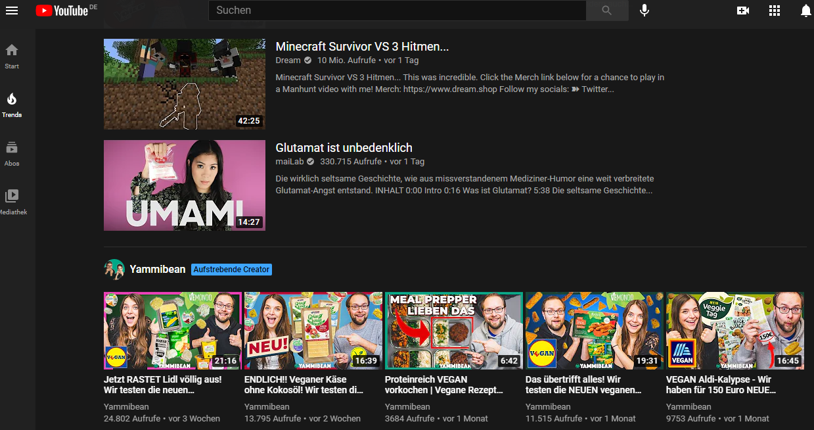Go to Start in sidebar
Image resolution: width=814 pixels, height=430 pixels.
[12, 56]
